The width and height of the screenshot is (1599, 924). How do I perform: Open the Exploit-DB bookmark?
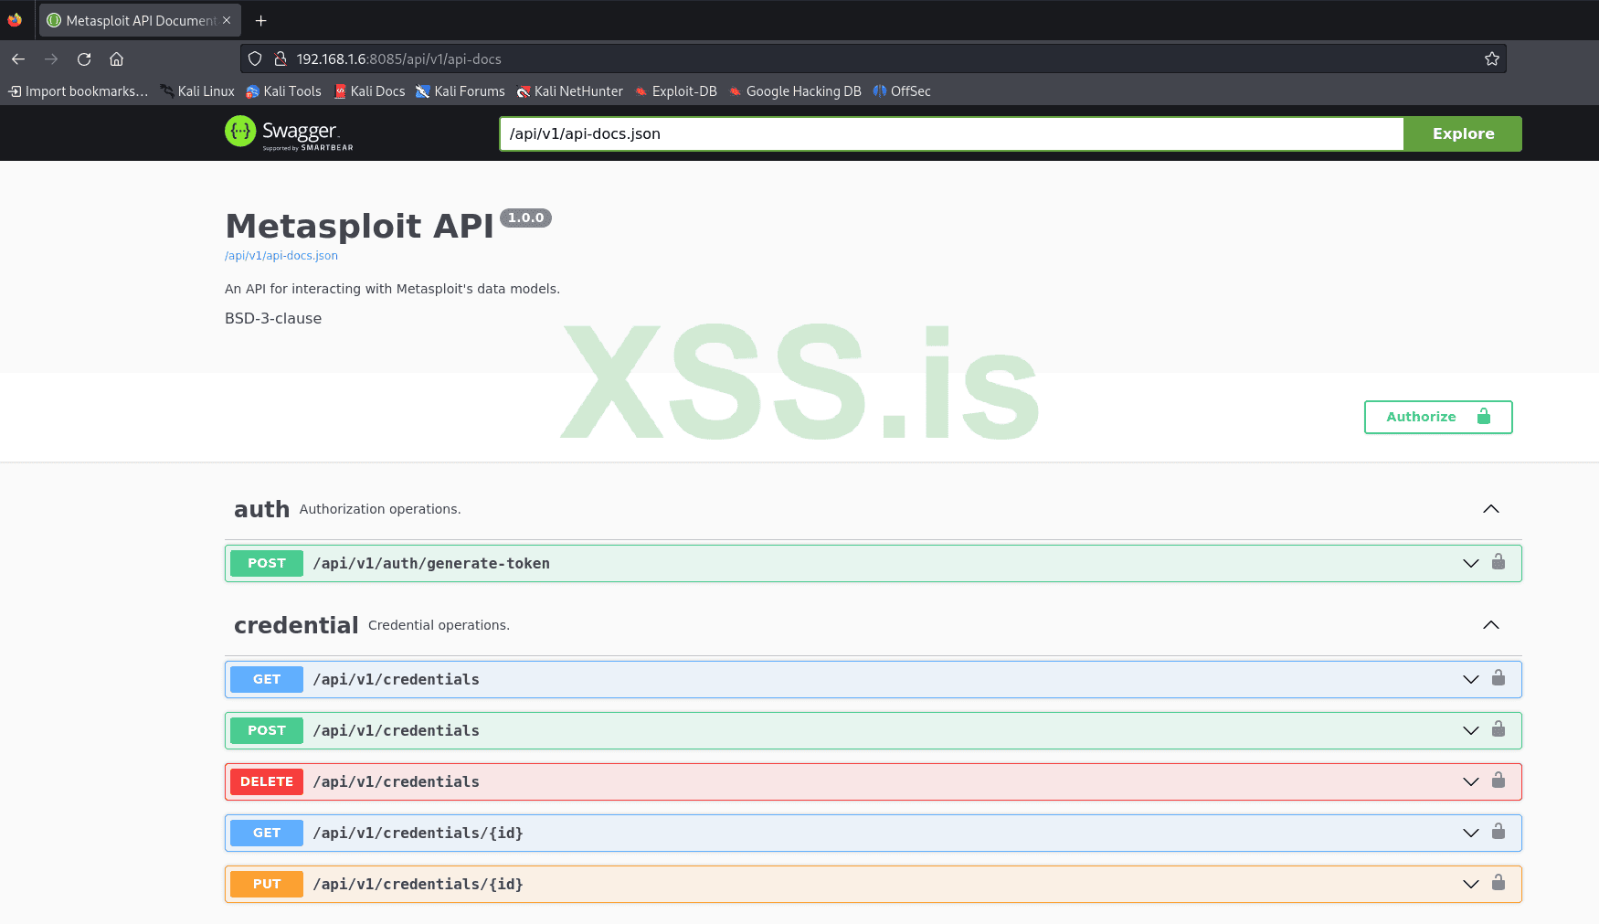pos(676,91)
